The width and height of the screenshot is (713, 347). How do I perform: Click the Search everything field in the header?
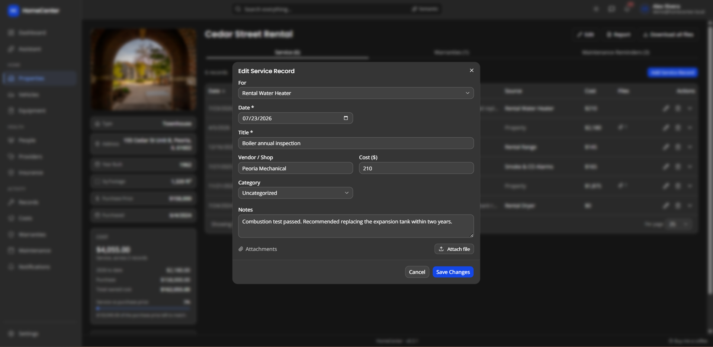tap(337, 9)
